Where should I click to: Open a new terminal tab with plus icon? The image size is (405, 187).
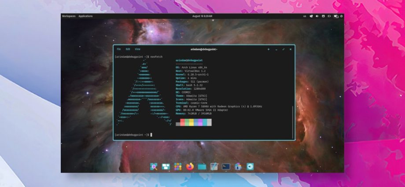click(269, 49)
